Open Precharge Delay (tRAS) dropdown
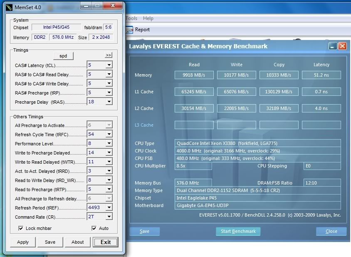This screenshot has width=351, height=257. point(109,102)
